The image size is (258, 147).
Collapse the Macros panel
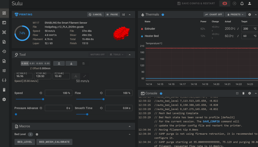(x=130, y=126)
